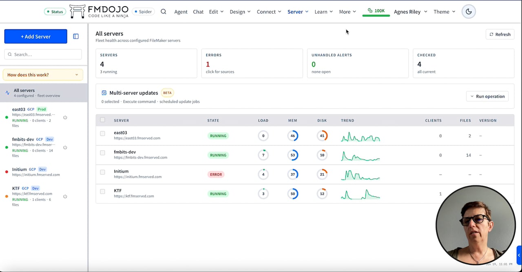Click the Initium memory gauge showing 37
522x272 pixels.
point(293,174)
